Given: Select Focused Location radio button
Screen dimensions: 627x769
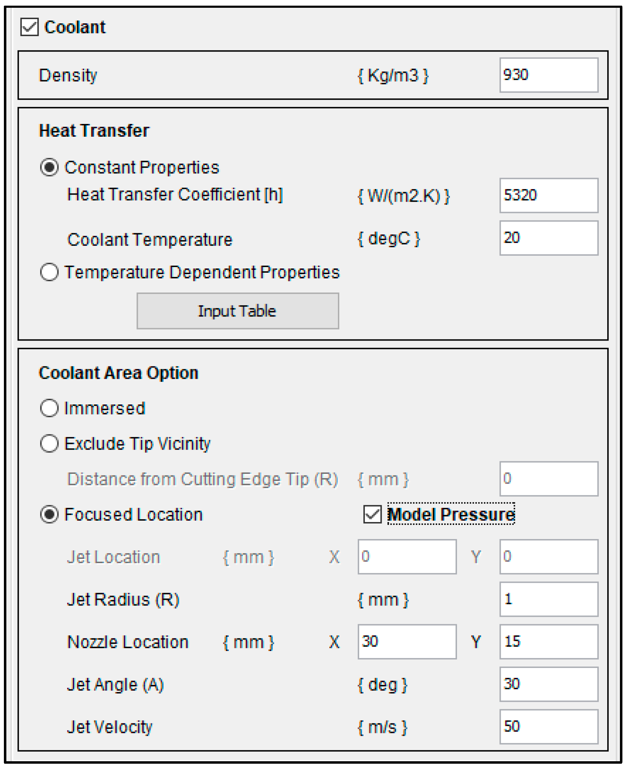Looking at the screenshot, I should point(49,514).
